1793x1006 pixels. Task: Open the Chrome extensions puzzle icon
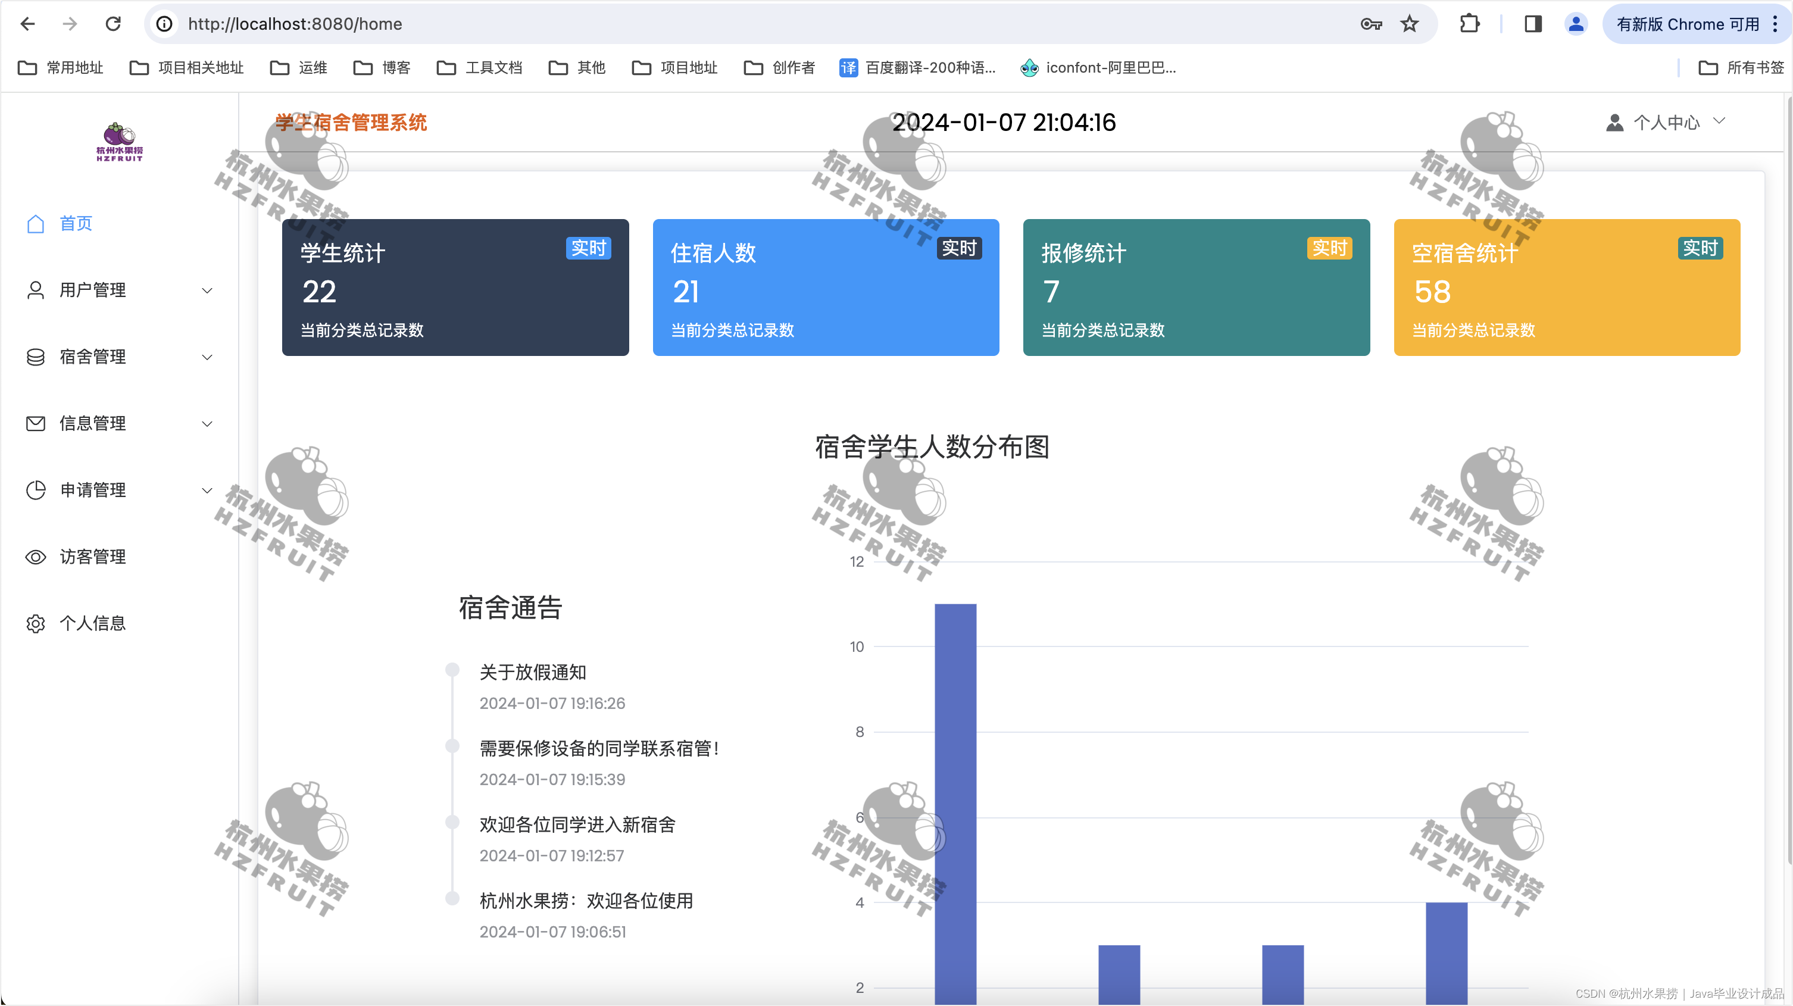[1469, 24]
